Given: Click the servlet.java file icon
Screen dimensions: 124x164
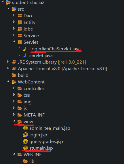Looking at the screenshot, I should (25, 55).
